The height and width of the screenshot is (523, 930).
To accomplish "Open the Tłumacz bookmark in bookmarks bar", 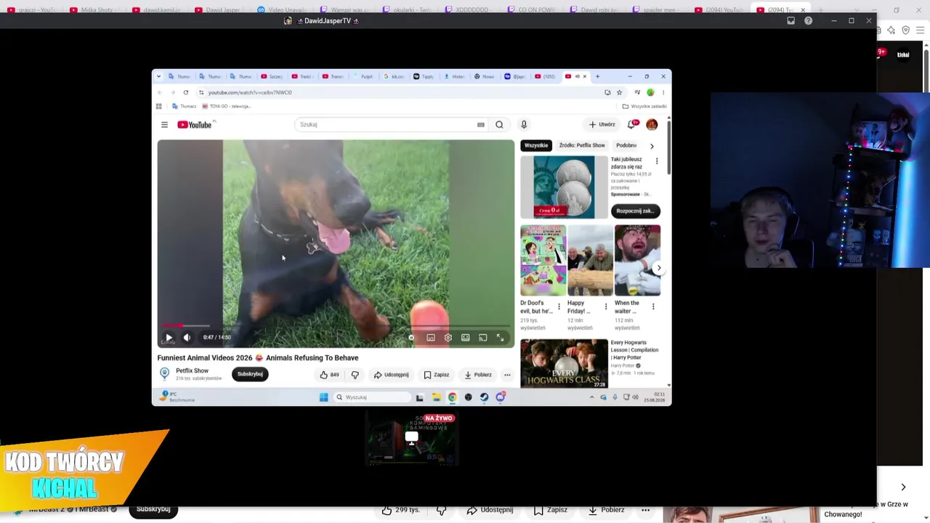I will [185, 107].
